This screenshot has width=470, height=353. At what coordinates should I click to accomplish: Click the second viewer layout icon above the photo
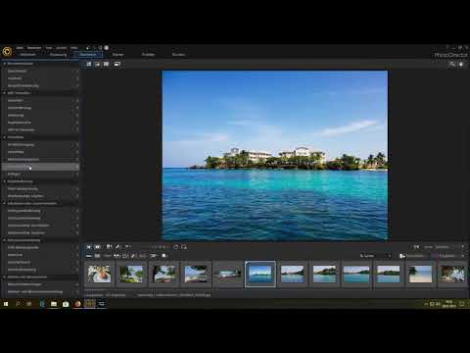97,64
